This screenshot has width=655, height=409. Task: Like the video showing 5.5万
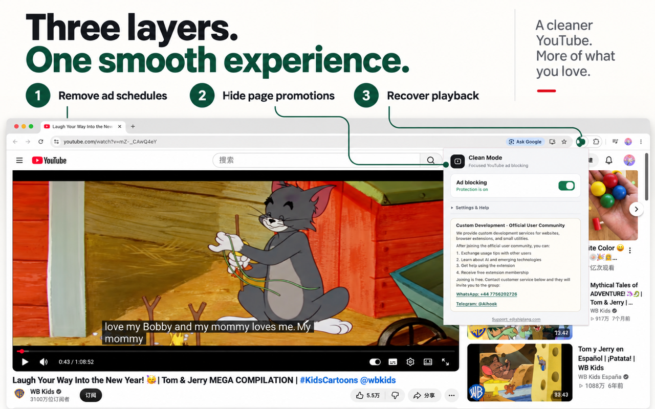[x=368, y=395]
